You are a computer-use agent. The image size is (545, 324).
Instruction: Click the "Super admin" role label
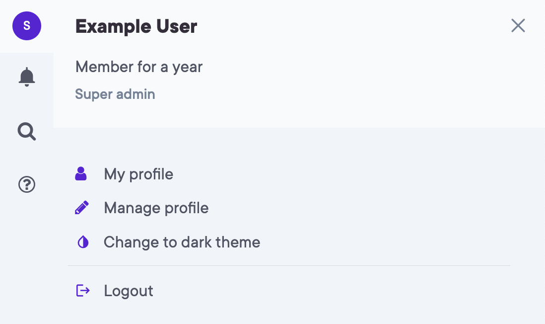(115, 94)
